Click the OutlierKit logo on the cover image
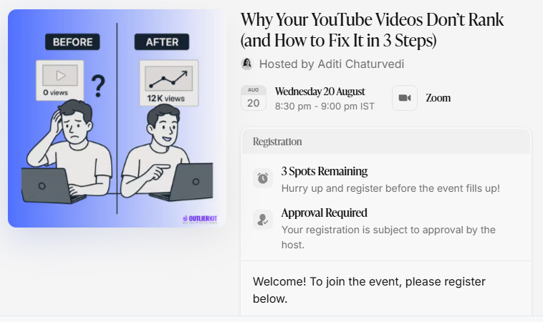The width and height of the screenshot is (543, 322). (200, 219)
